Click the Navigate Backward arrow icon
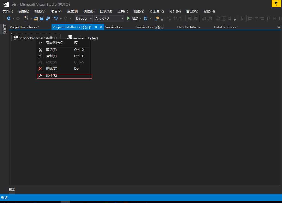 pyautogui.click(x=9, y=18)
